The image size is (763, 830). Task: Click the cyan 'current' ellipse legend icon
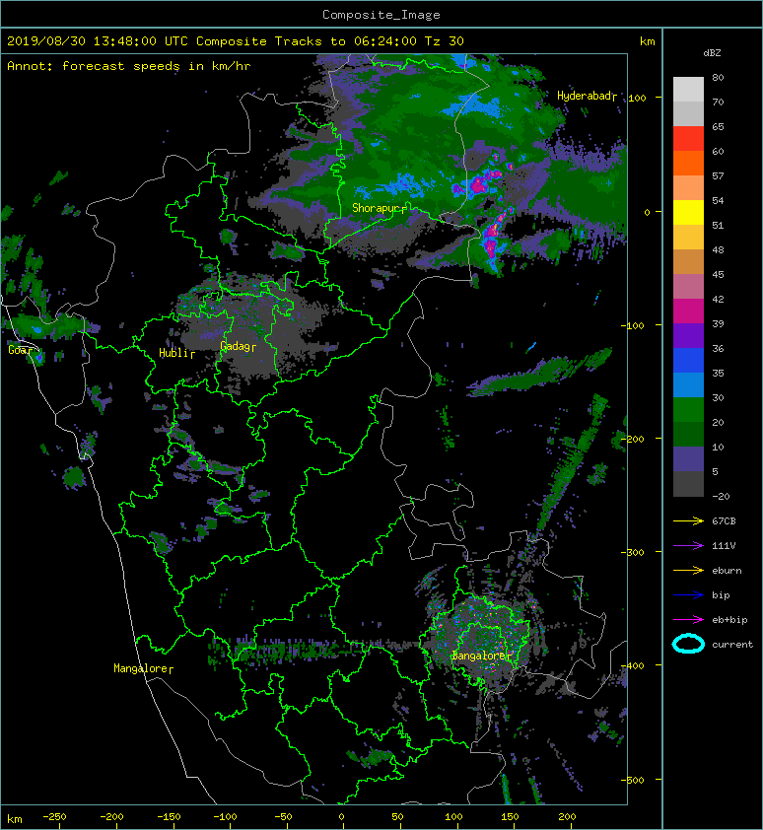click(688, 645)
